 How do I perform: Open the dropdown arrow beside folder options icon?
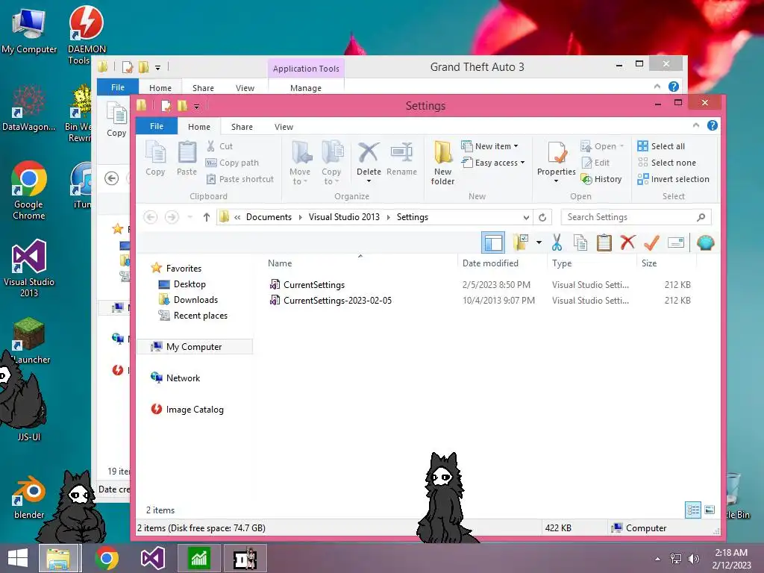click(x=539, y=242)
